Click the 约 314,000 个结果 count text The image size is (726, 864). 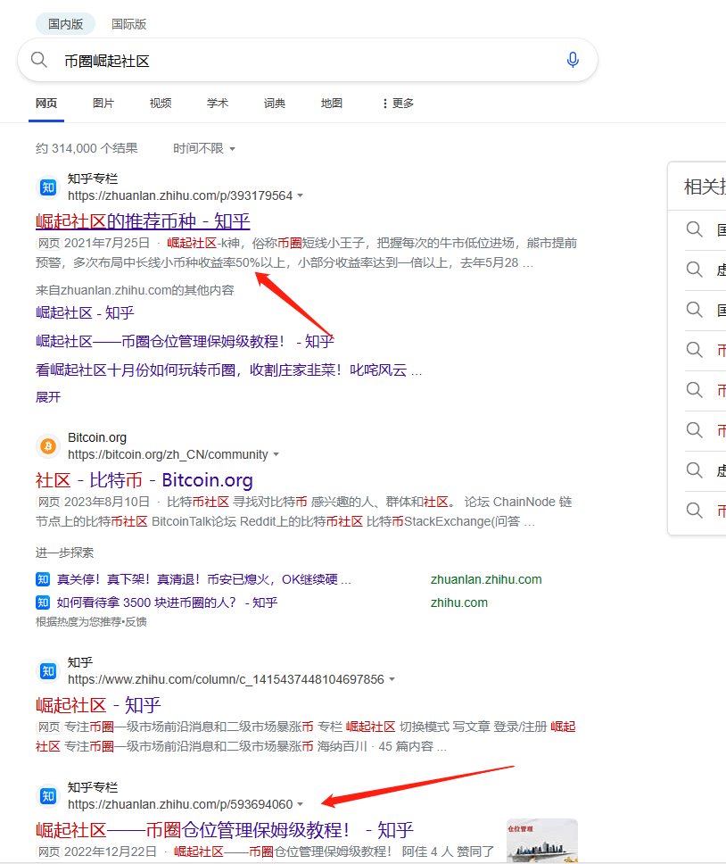[x=87, y=148]
